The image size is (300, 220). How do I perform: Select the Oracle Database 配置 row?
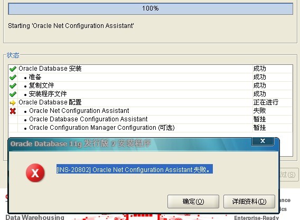tap(151, 102)
